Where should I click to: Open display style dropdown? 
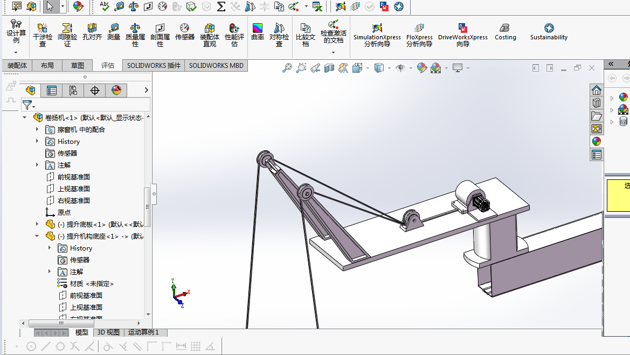[389, 68]
